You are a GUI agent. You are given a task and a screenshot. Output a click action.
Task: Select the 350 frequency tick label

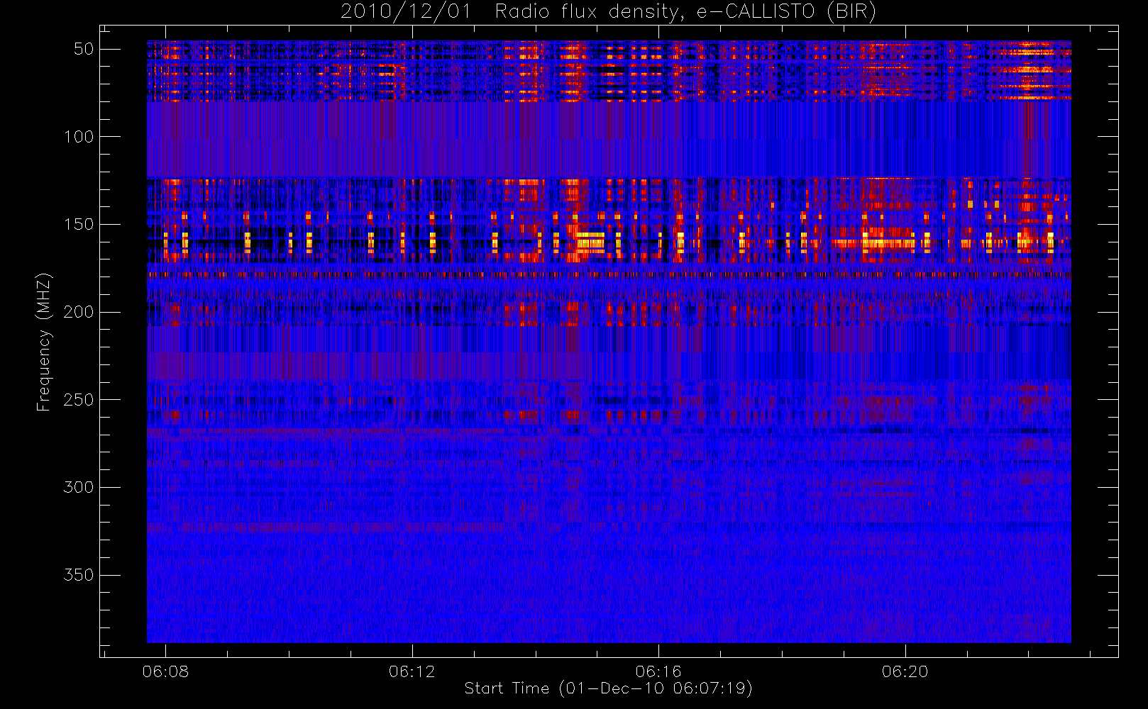(79, 575)
